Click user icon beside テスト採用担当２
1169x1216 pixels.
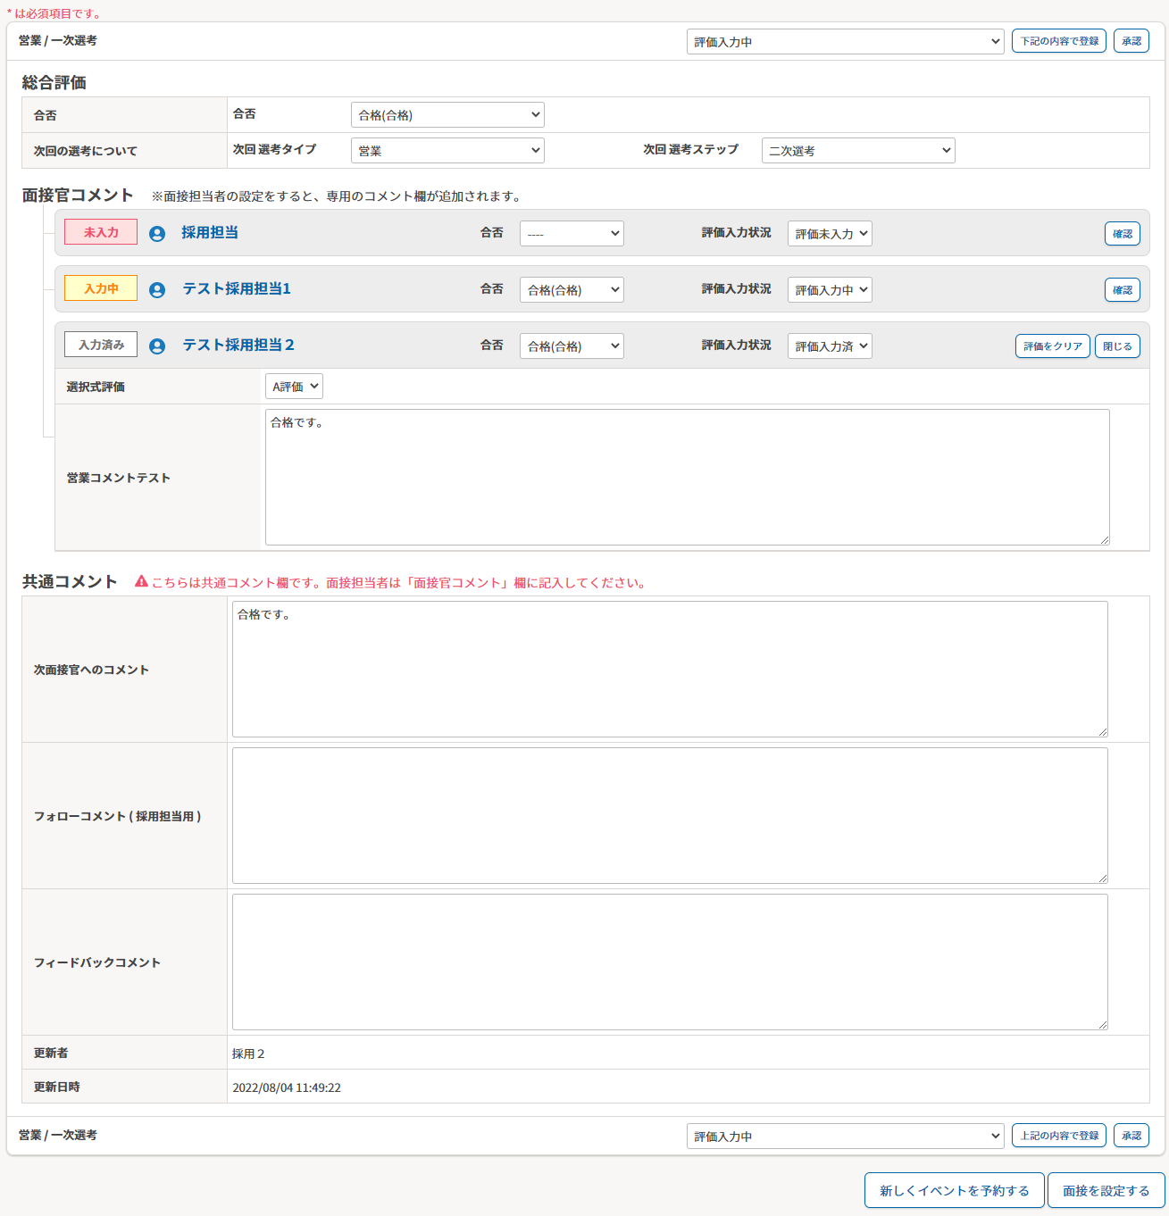157,346
